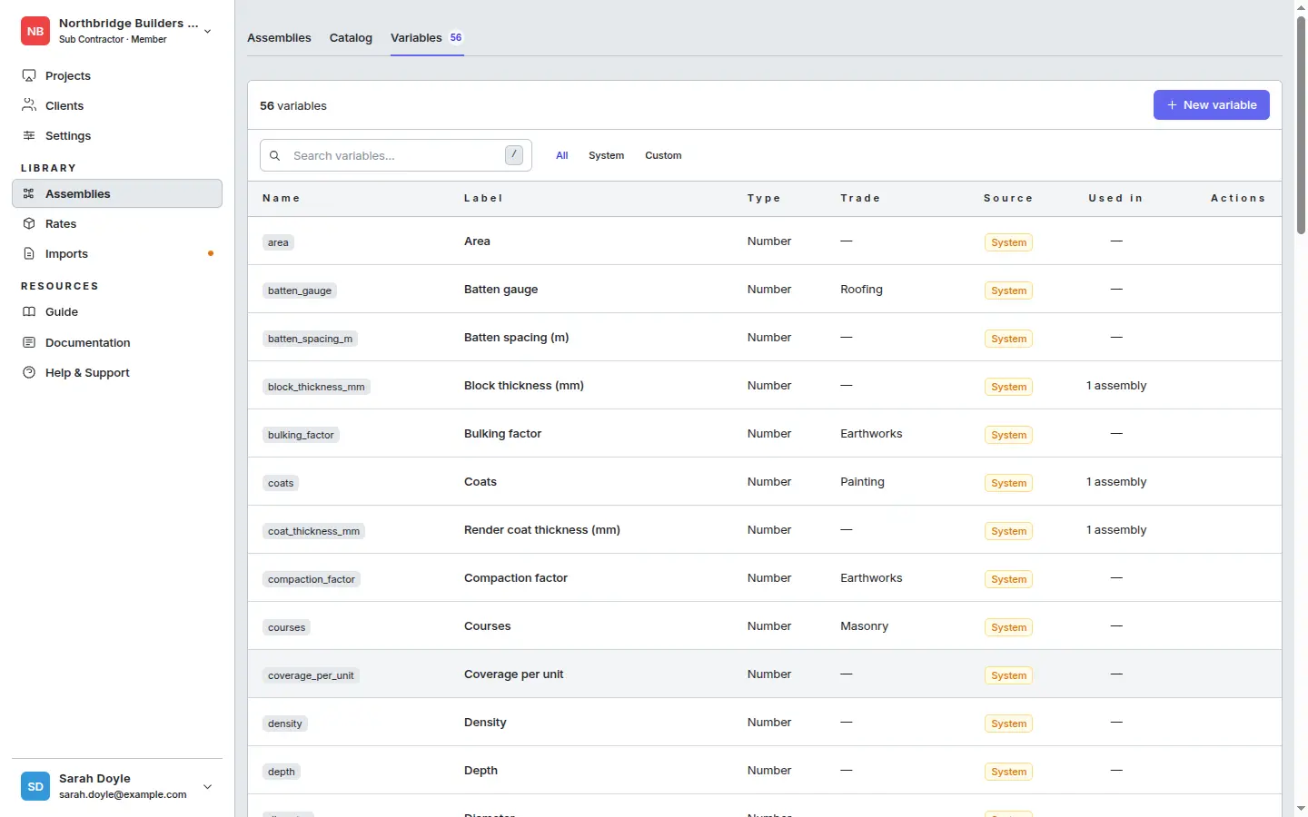
Task: Click the Masonry trade cell
Action: (x=864, y=625)
